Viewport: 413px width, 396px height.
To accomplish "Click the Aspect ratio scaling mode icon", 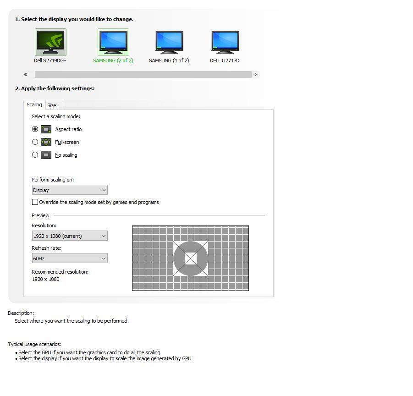I will 46,129.
